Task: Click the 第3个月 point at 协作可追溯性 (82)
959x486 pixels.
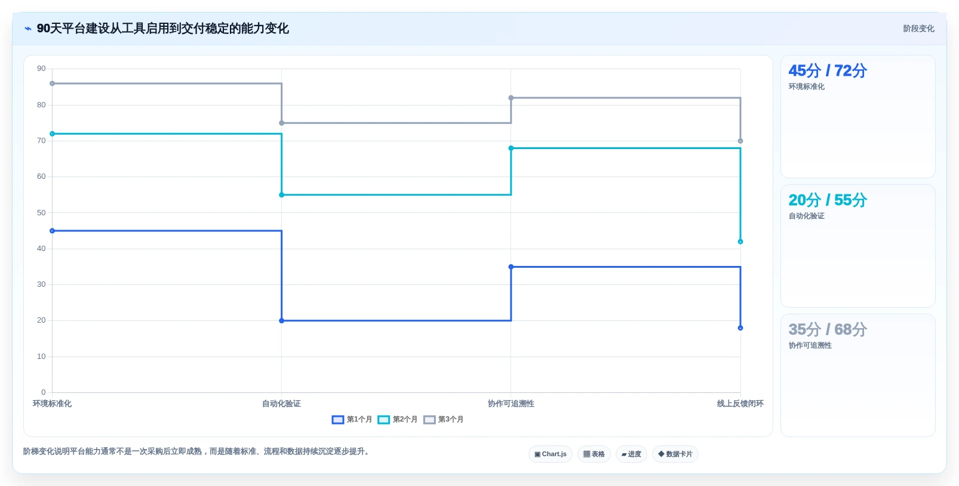Action: pyautogui.click(x=511, y=98)
